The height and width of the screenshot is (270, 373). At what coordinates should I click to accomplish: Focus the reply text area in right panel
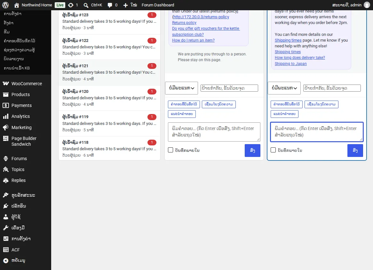[x=317, y=132]
